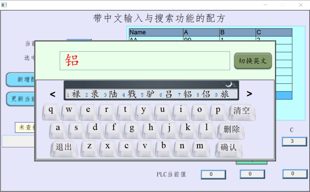Click the 'B' column header in table

click(x=237, y=32)
